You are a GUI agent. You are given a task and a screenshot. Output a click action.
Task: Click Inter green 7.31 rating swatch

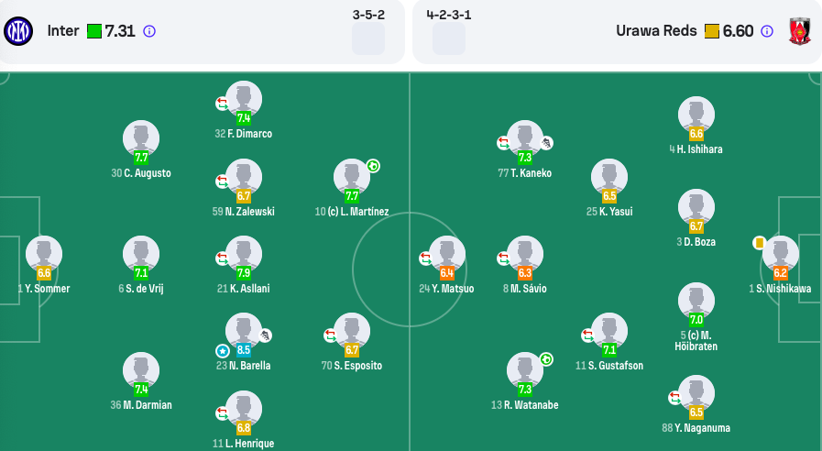[94, 31]
